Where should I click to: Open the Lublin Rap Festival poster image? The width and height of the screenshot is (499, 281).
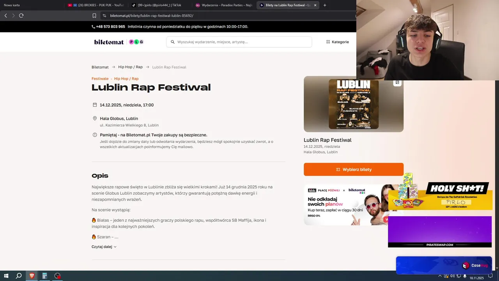(x=354, y=104)
